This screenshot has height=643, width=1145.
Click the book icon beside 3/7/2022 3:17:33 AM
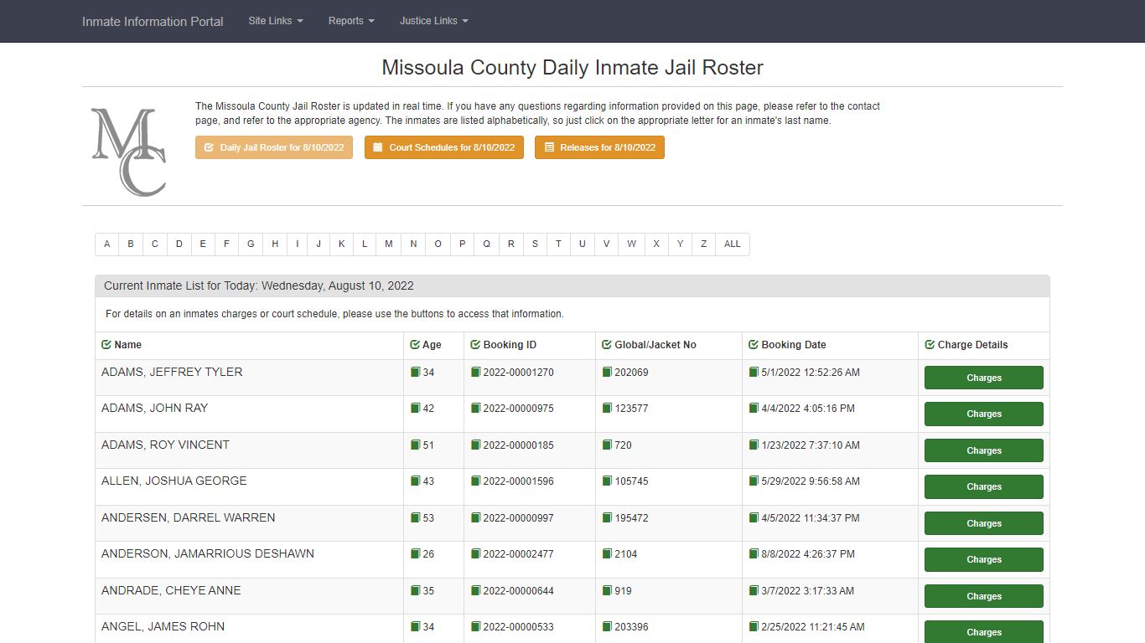click(x=754, y=590)
